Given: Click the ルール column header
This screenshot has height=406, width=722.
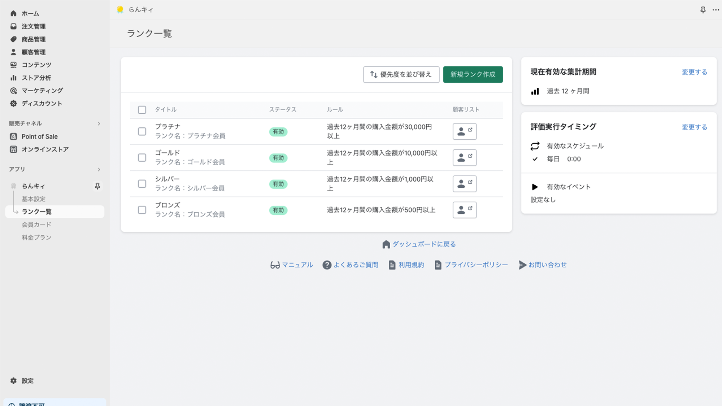Looking at the screenshot, I should point(335,109).
